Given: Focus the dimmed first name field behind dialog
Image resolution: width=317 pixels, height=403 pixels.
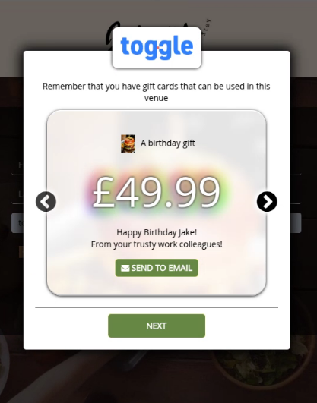Looking at the screenshot, I should (x=17, y=165).
